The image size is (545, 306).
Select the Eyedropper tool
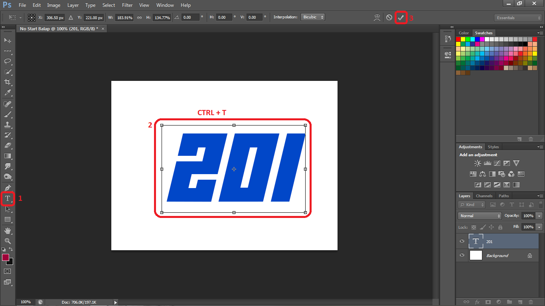[8, 92]
